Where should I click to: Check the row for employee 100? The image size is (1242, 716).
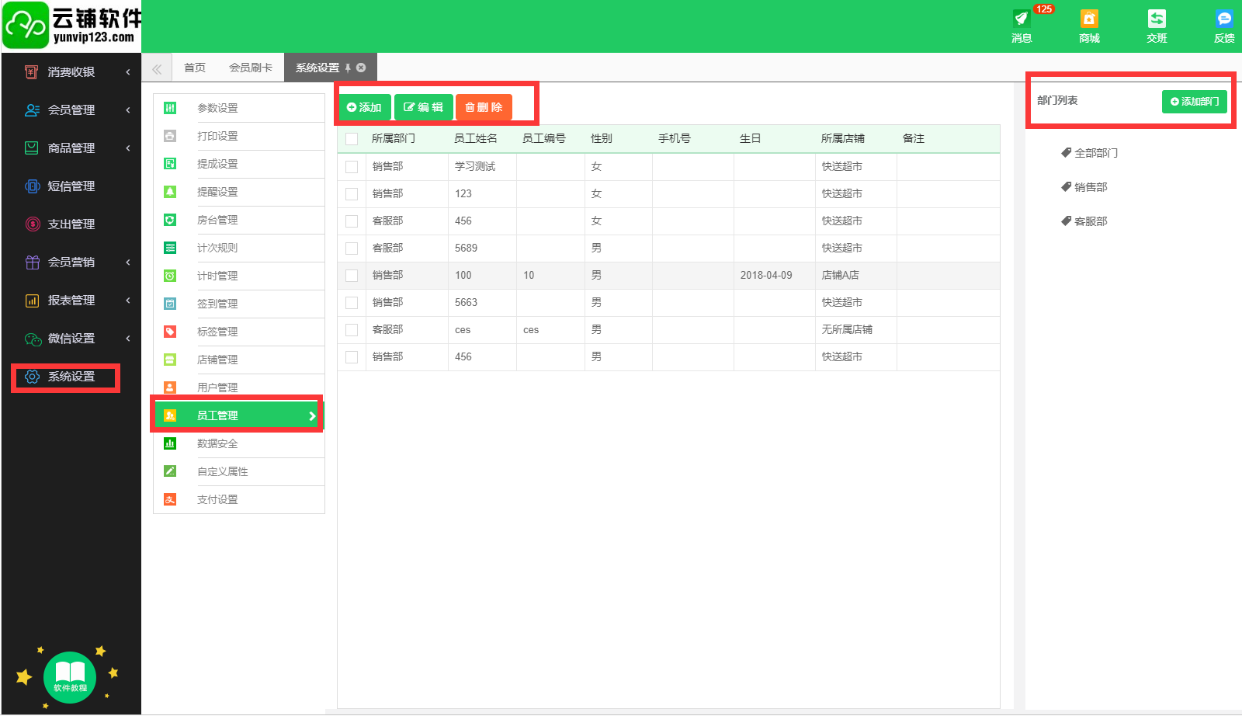(352, 276)
